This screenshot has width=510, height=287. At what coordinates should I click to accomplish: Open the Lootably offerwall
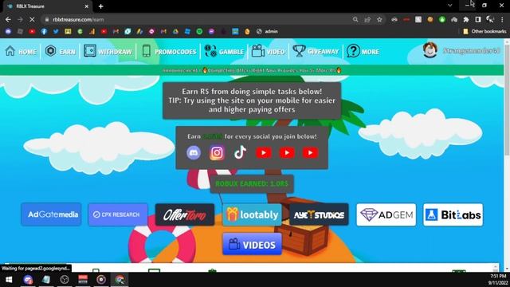[252, 214]
